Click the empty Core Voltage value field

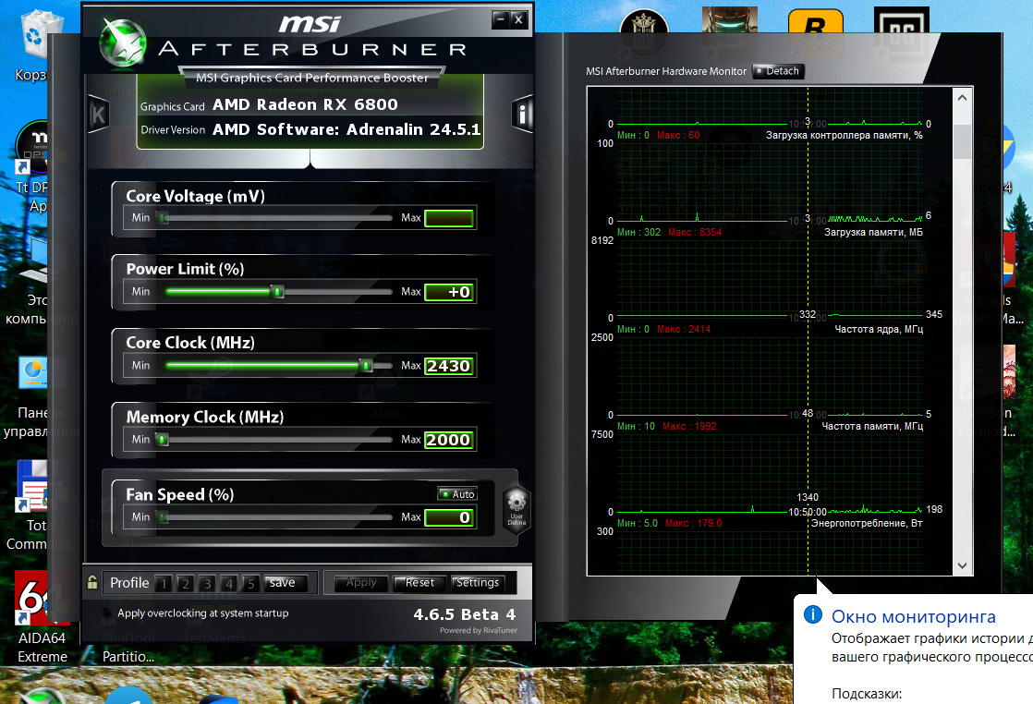449,218
